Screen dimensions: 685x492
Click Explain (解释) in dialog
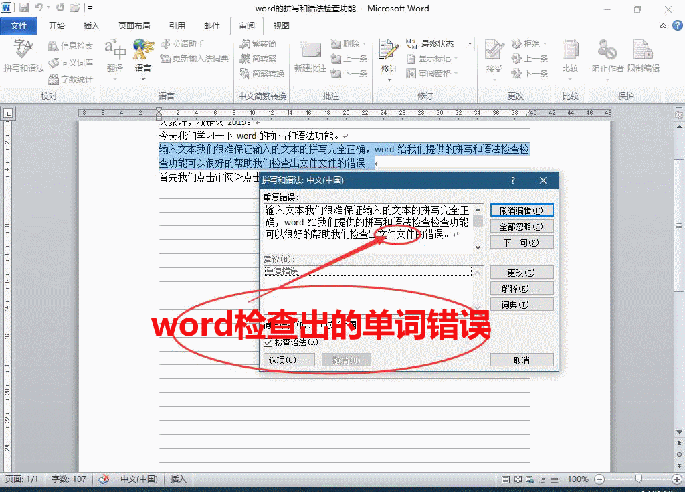coord(522,289)
